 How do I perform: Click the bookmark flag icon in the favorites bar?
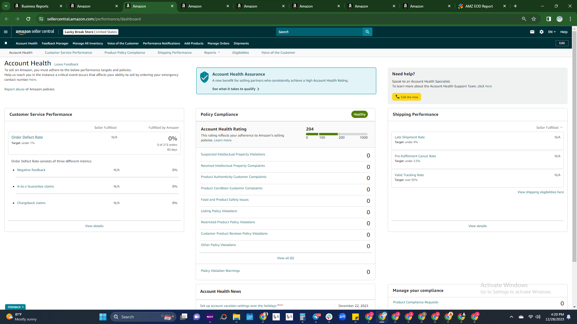(x=6, y=43)
